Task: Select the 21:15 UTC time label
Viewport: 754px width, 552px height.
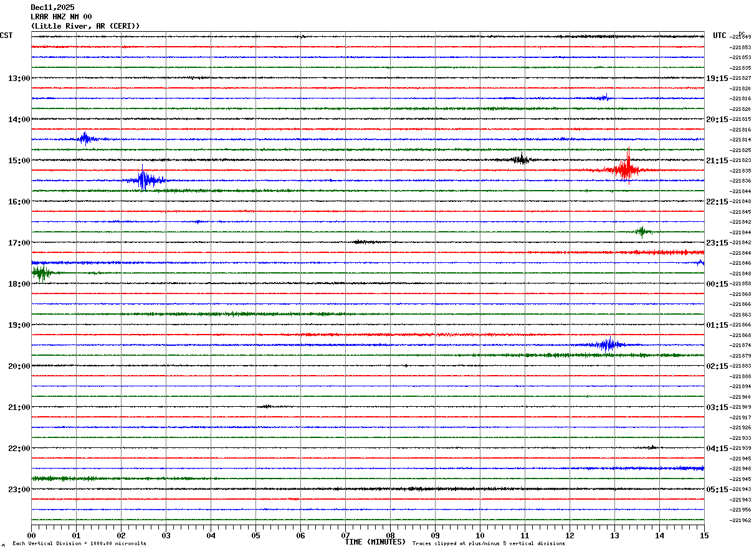Action: pyautogui.click(x=717, y=161)
